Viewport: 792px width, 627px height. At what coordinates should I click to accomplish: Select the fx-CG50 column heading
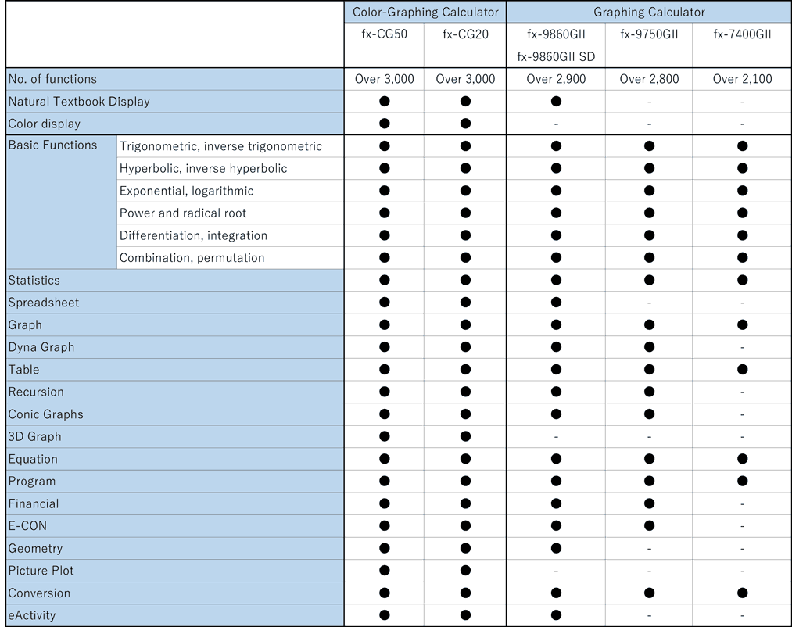[385, 34]
